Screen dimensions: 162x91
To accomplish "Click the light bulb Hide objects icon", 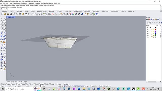I will [x=64, y=14].
